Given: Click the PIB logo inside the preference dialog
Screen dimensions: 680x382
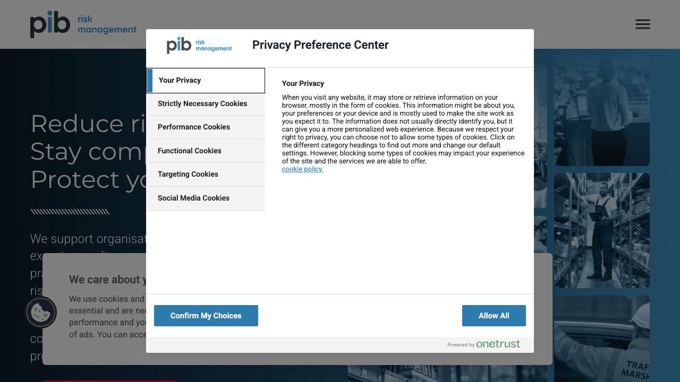Looking at the screenshot, I should click(x=199, y=46).
